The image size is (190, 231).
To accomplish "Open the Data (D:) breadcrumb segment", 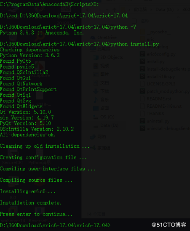I will pyautogui.click(x=164, y=10).
